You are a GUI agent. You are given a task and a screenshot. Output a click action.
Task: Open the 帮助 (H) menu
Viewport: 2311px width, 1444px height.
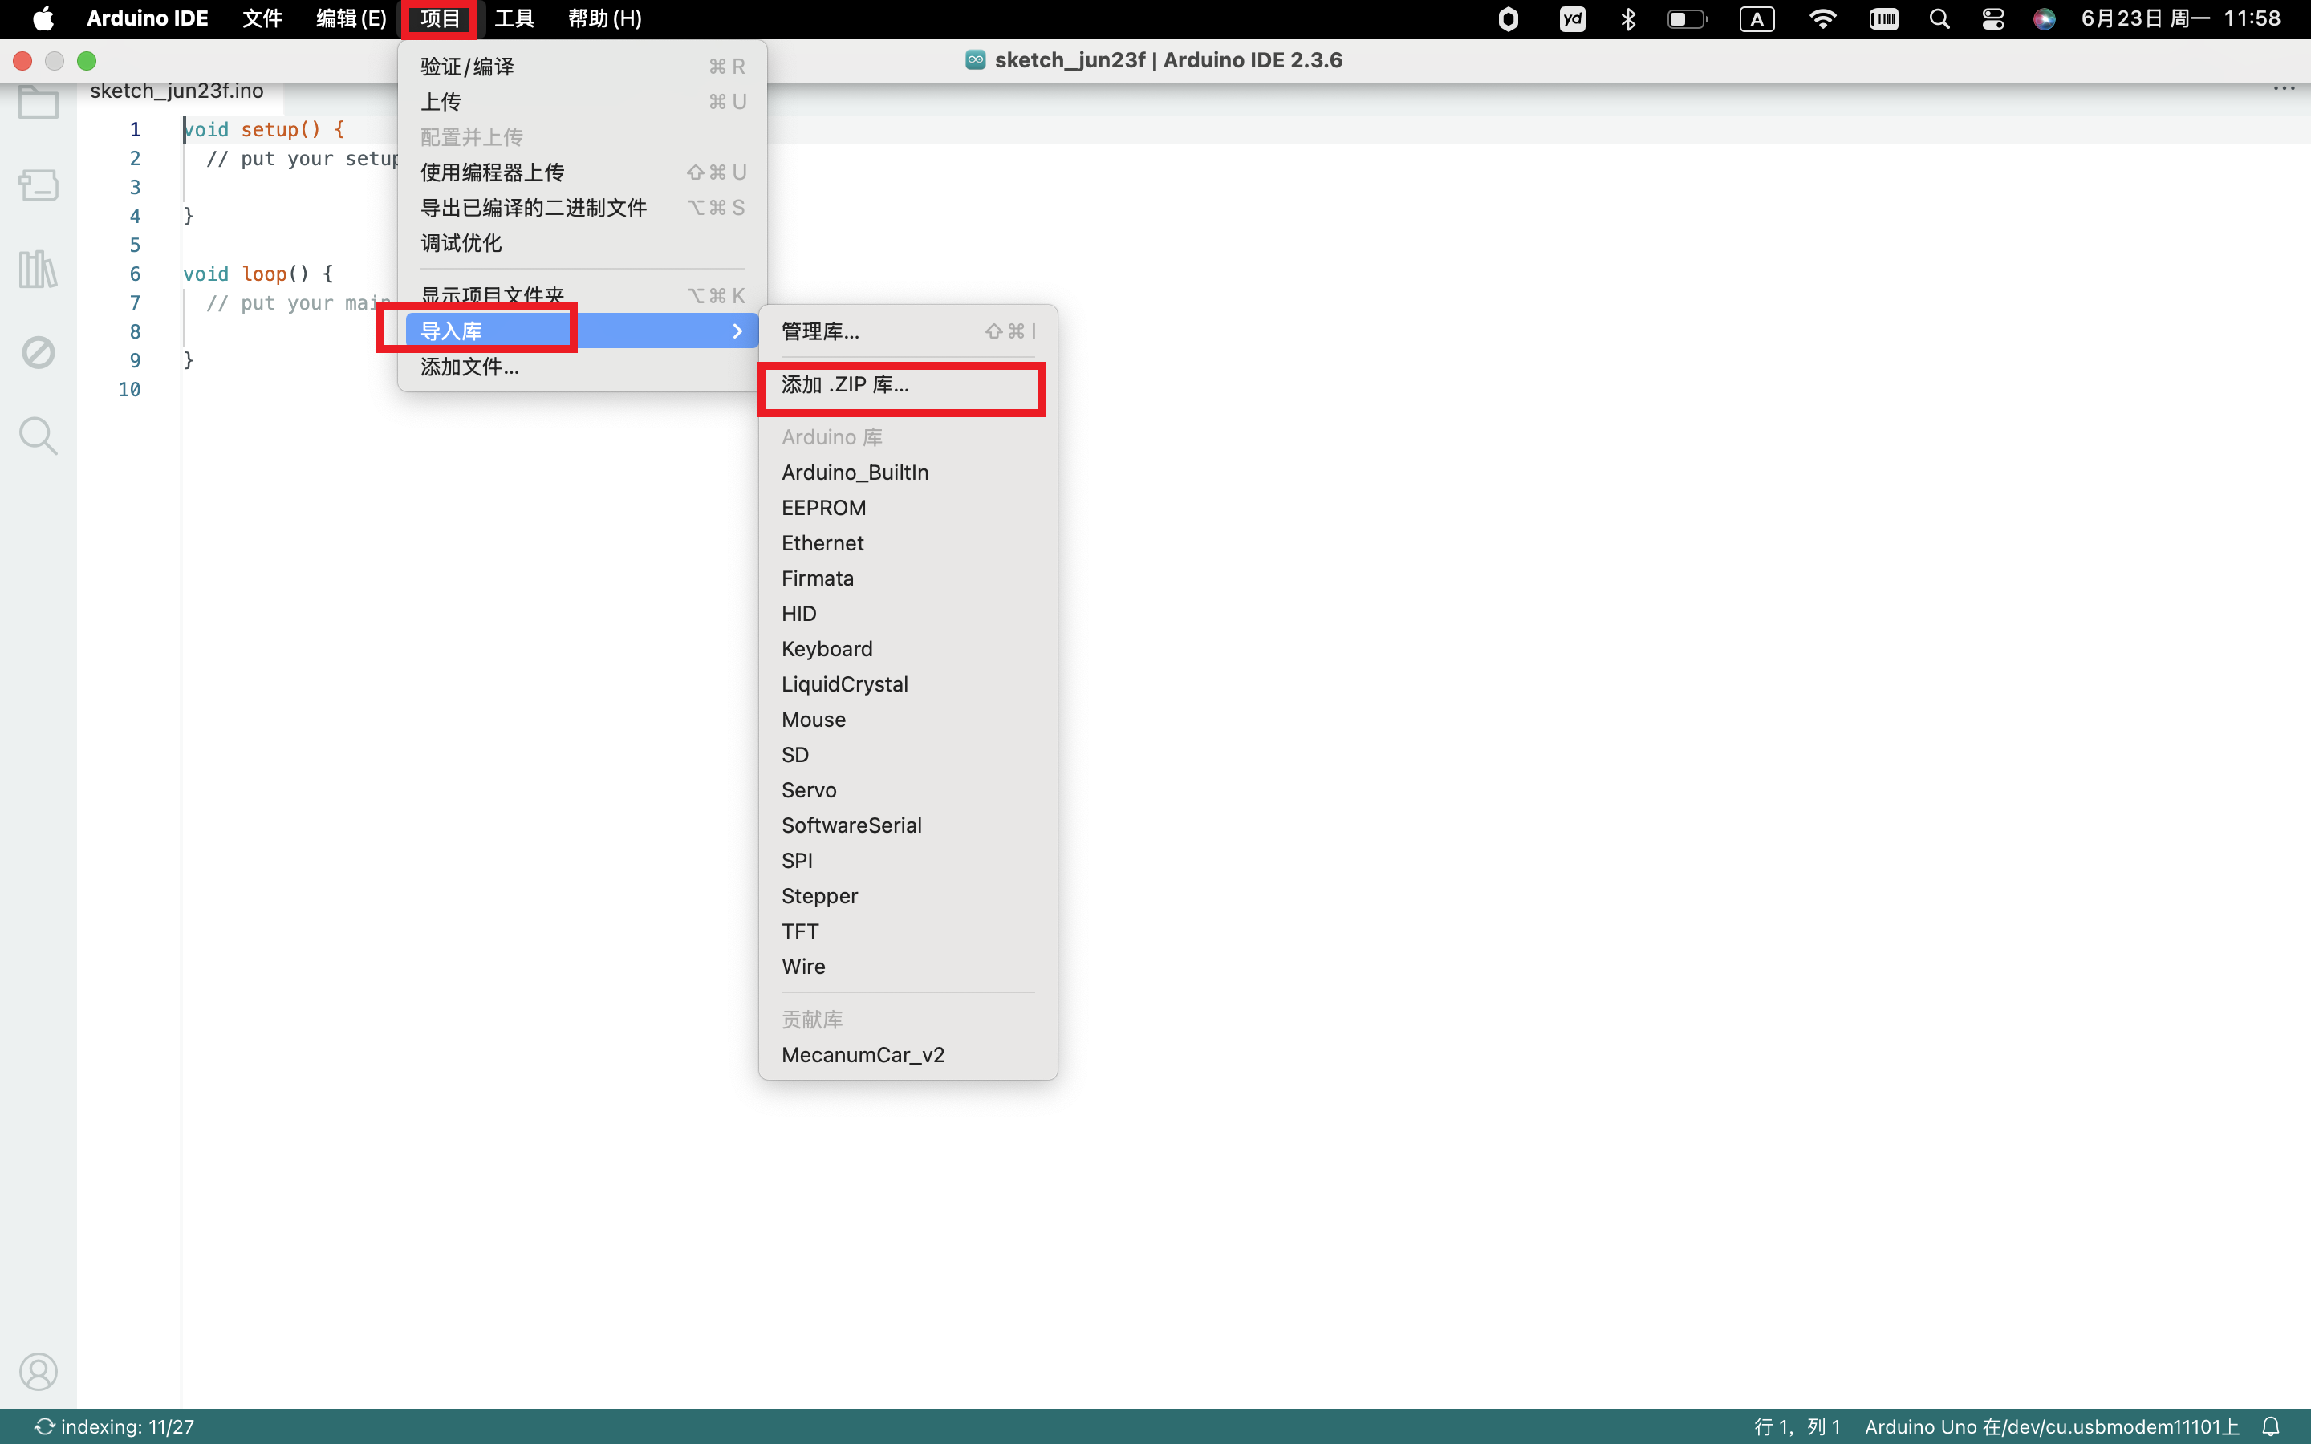pyautogui.click(x=604, y=19)
